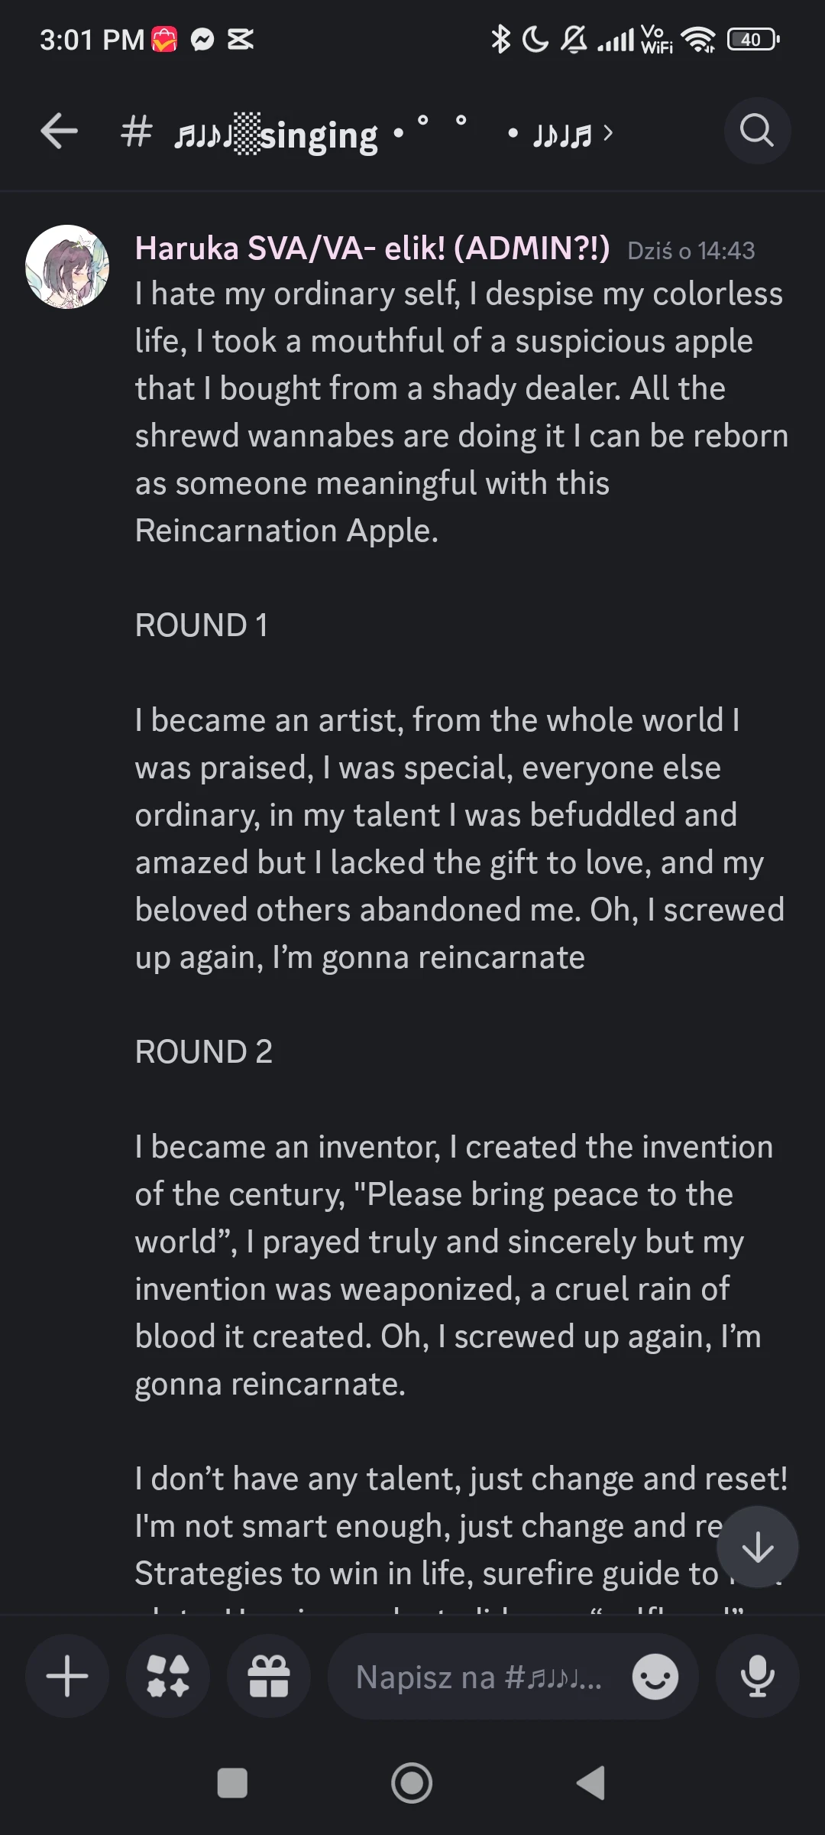This screenshot has width=825, height=1835.
Task: Expand singing channel details chevron
Action: (608, 133)
